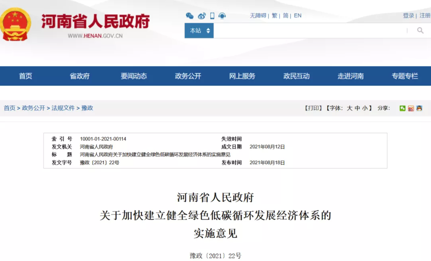Share the article via green WeChat icon
This screenshot has width=431, height=261.
coord(402,108)
